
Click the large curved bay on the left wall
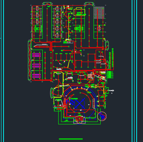point(30,60)
